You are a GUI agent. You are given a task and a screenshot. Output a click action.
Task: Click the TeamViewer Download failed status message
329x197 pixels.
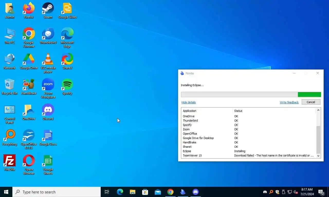274,155
